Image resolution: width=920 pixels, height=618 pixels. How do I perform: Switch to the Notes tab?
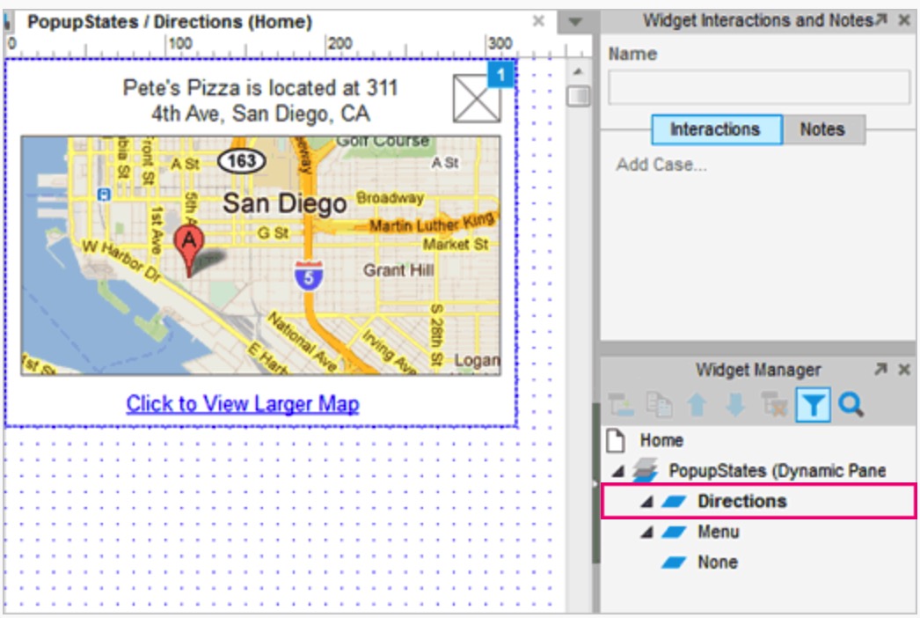(822, 129)
